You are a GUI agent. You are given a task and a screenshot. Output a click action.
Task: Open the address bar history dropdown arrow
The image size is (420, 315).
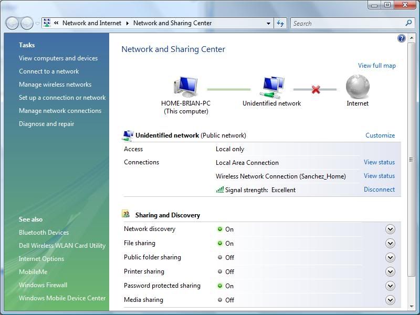pos(268,23)
